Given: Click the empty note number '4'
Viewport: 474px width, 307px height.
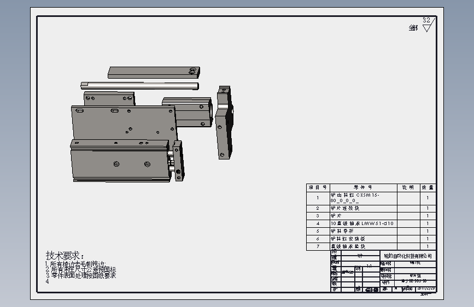Looking at the screenshot, I should coord(47,281).
